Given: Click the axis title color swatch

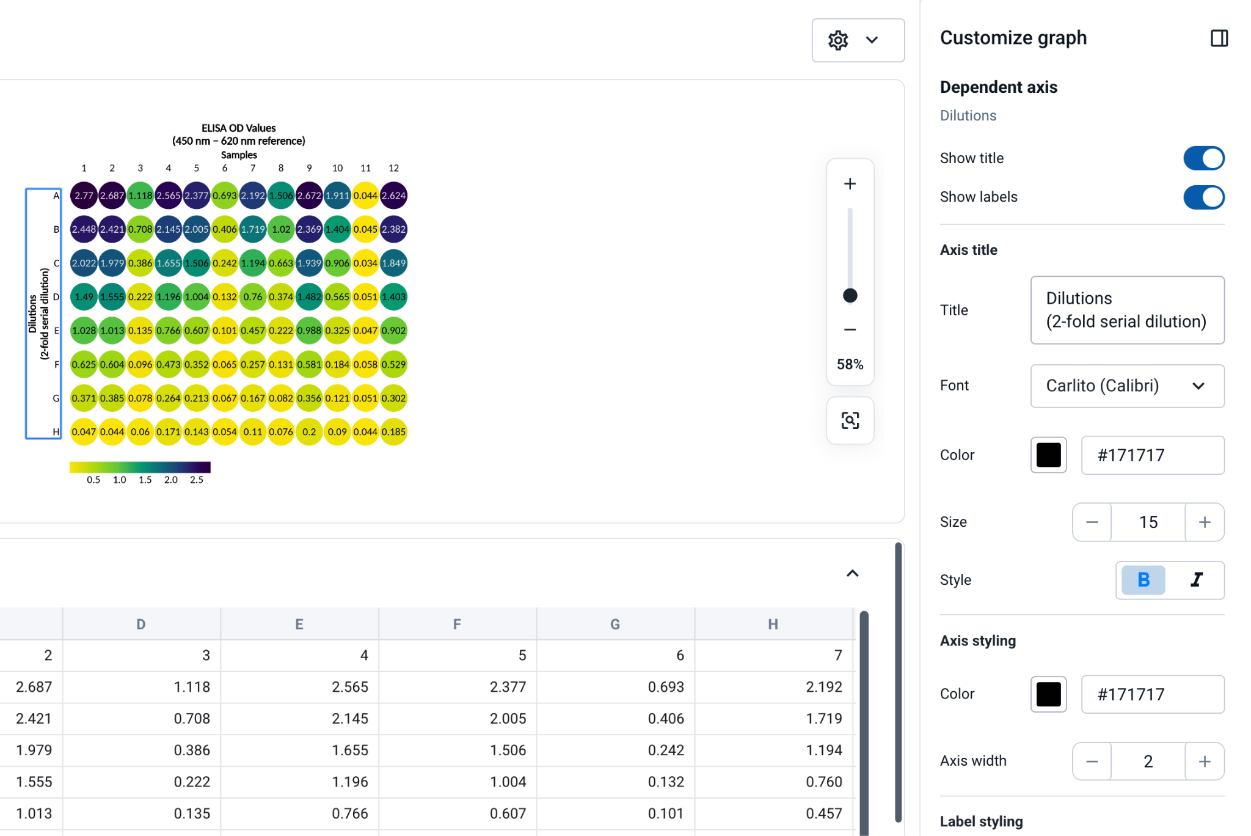Looking at the screenshot, I should point(1048,455).
